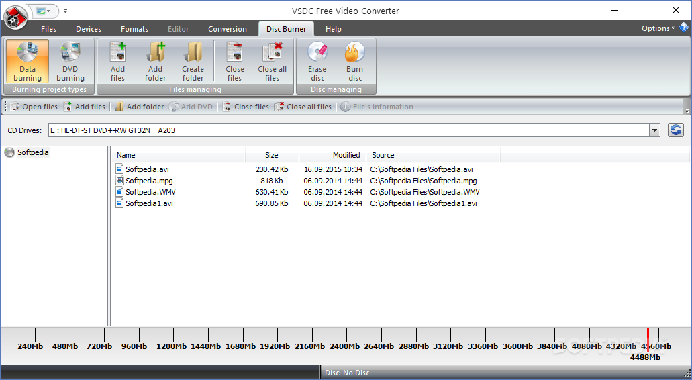Open quick access toolbar style dropdown
The image size is (692, 380).
click(x=43, y=11)
